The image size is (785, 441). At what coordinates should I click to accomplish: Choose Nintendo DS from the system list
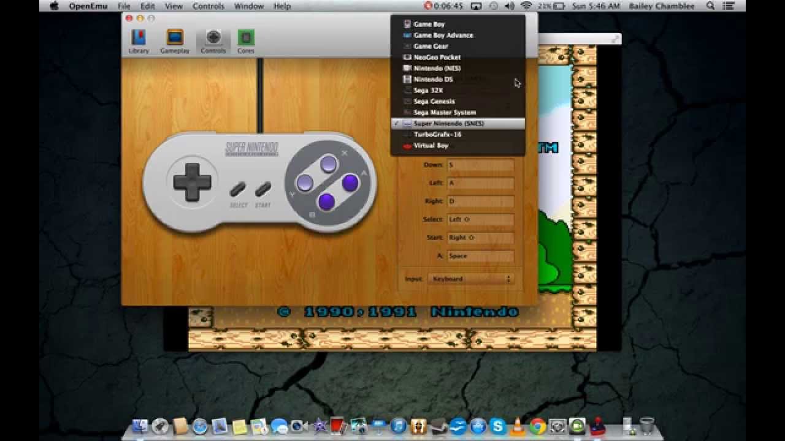(x=458, y=80)
